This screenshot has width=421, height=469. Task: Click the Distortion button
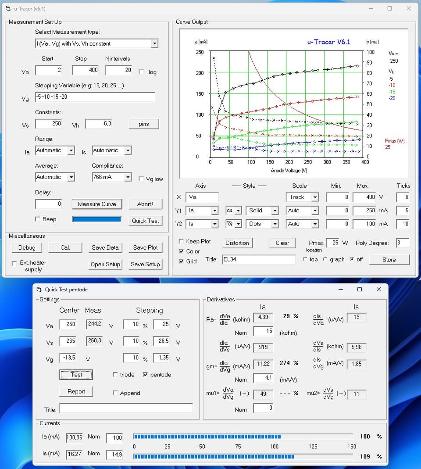point(237,243)
